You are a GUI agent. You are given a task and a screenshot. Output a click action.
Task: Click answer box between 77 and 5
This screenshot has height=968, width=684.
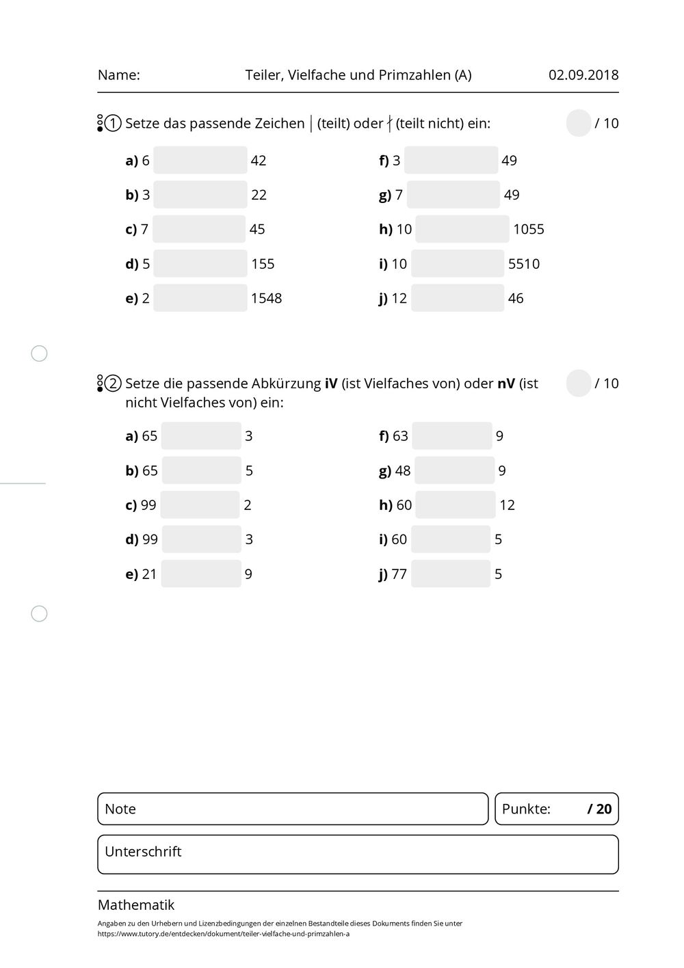pos(451,574)
